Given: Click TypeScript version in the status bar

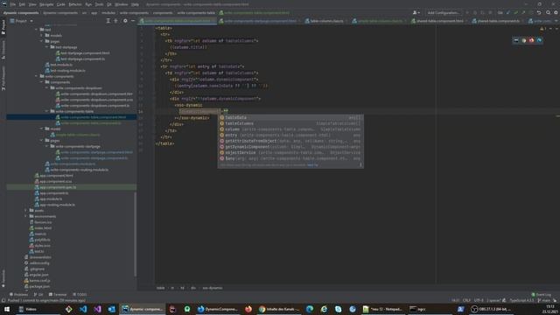Looking at the screenshot, I should 521,301.
